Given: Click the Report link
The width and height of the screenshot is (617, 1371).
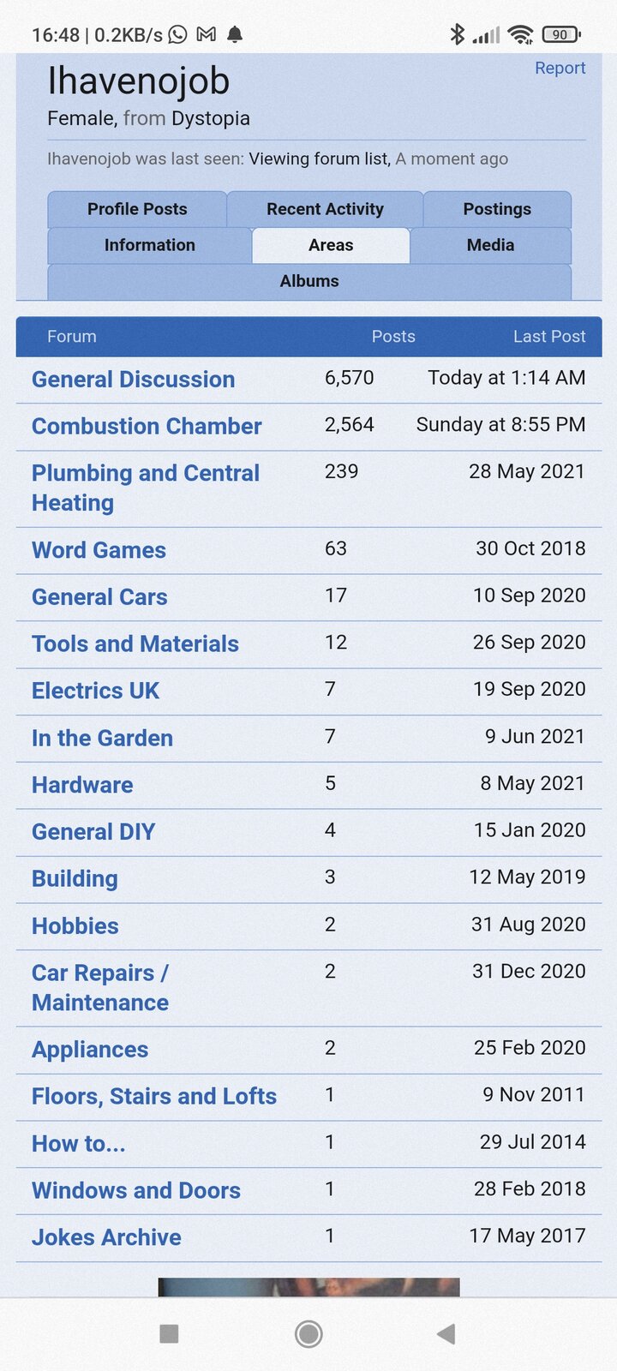Looking at the screenshot, I should pyautogui.click(x=560, y=68).
